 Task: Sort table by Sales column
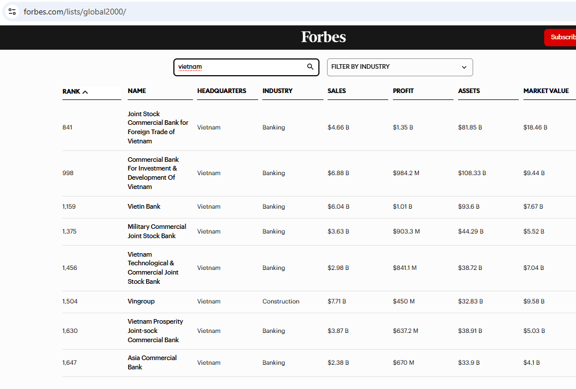tap(336, 91)
